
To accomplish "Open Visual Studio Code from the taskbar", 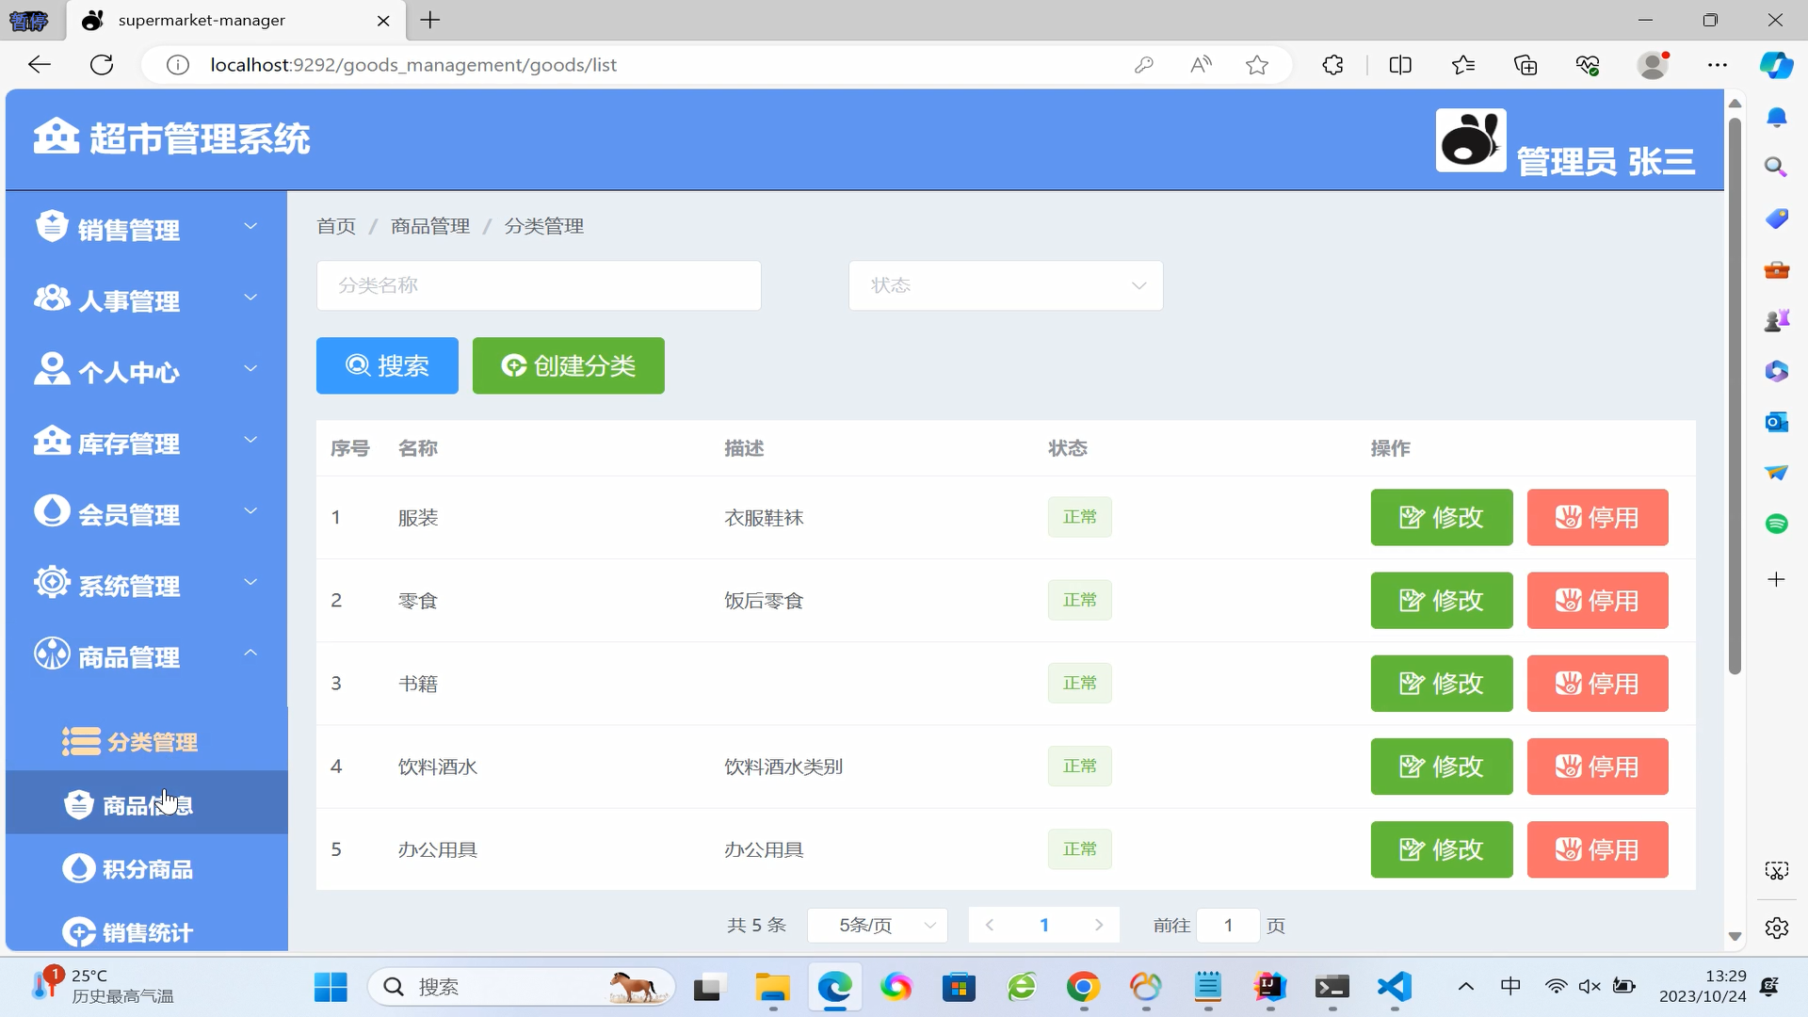I will [x=1394, y=986].
